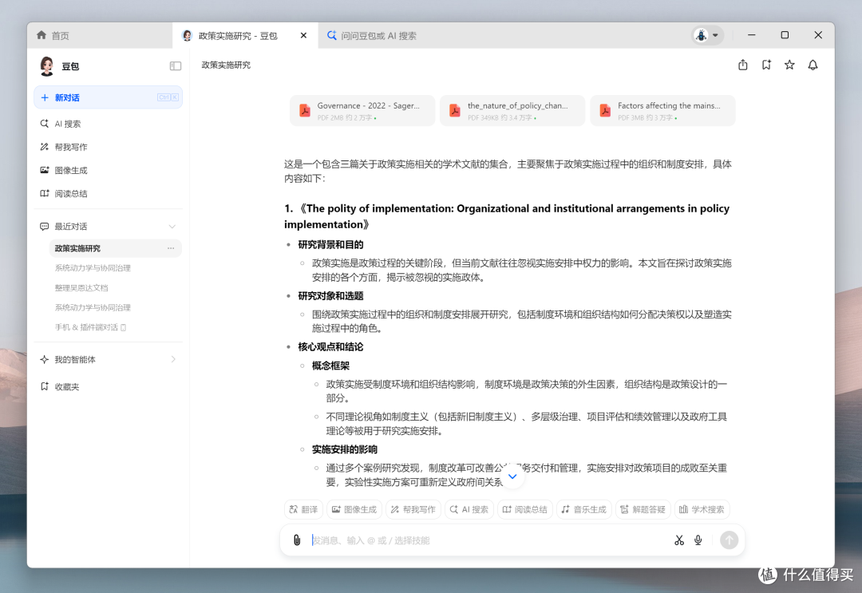Activate the microphone voice input icon
Image resolution: width=862 pixels, height=593 pixels.
coord(698,540)
